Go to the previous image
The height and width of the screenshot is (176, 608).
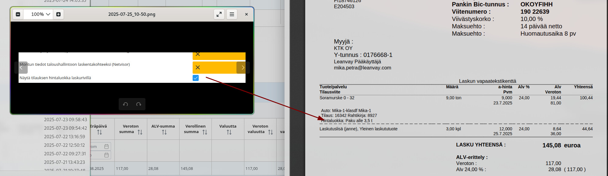coord(21,68)
